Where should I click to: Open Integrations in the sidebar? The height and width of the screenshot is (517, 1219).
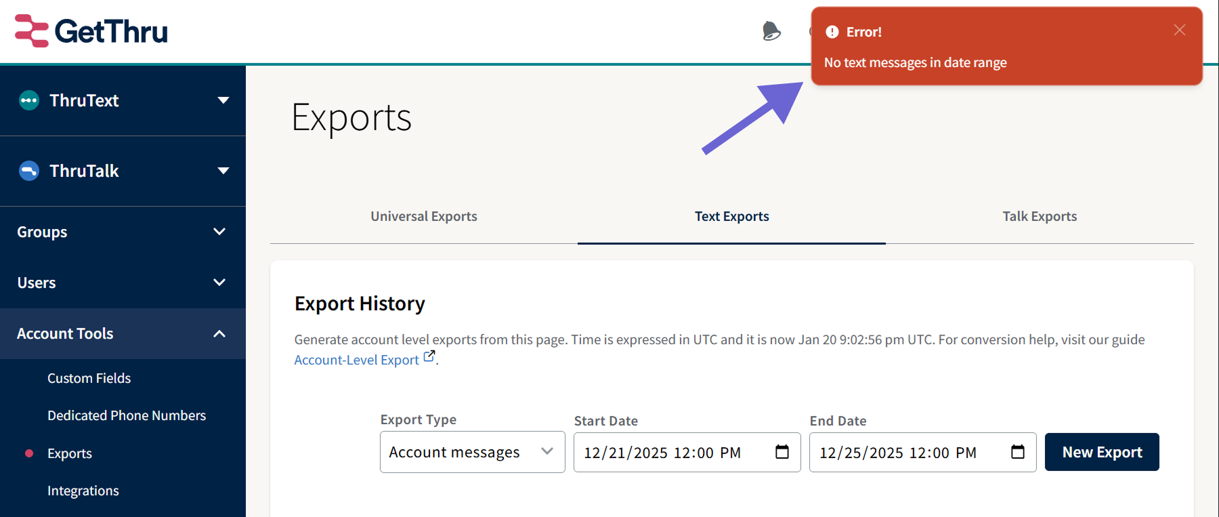pos(83,491)
